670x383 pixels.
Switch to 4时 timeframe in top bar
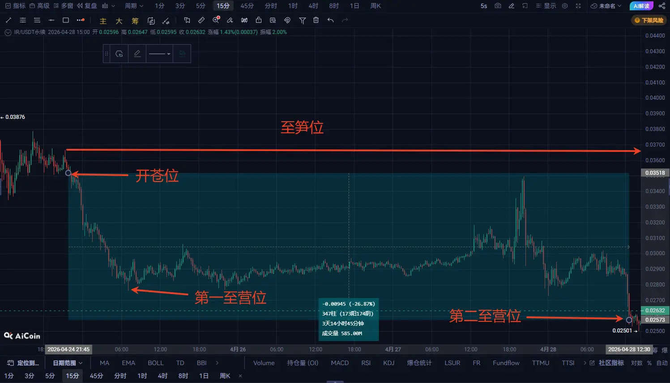click(x=313, y=6)
